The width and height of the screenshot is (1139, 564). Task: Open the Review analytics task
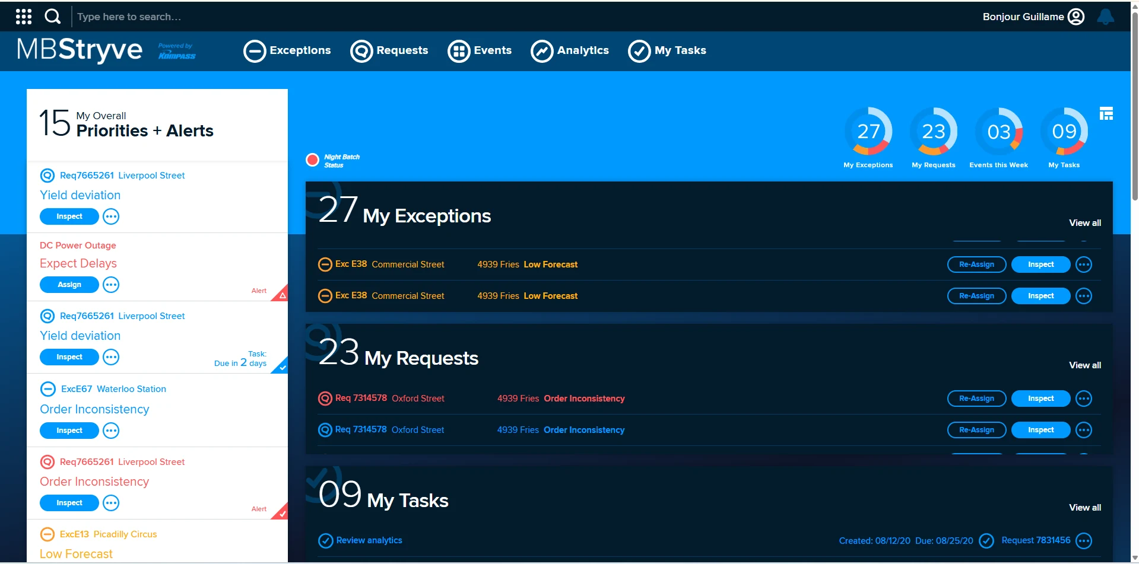point(369,540)
